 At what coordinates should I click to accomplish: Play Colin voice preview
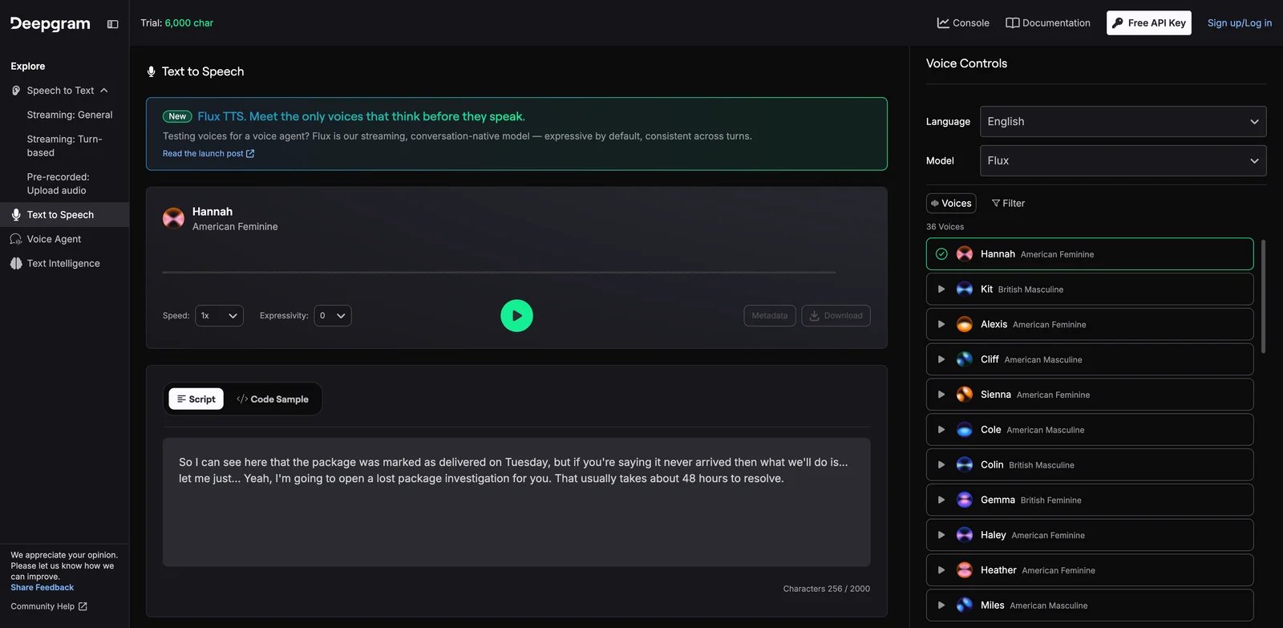pos(941,464)
